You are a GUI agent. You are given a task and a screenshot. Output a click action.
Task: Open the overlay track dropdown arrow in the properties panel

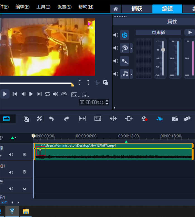pos(131,48)
